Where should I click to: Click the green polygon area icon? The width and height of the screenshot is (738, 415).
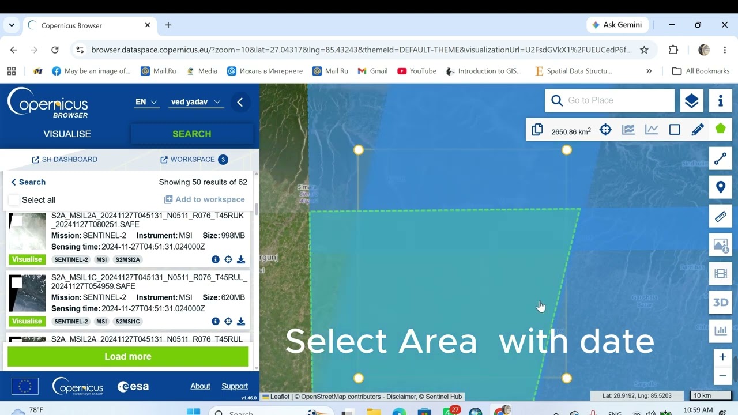tap(721, 129)
